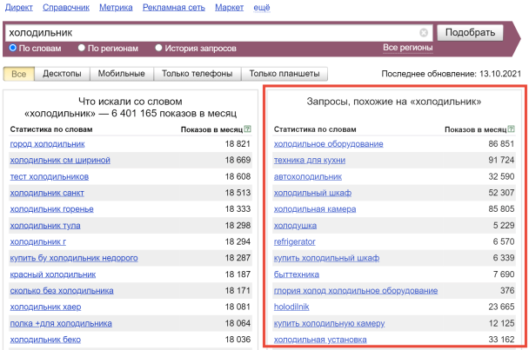Viewport: 529px width, 350px height.
Task: Open the 'Справочник' link
Action: tap(66, 8)
